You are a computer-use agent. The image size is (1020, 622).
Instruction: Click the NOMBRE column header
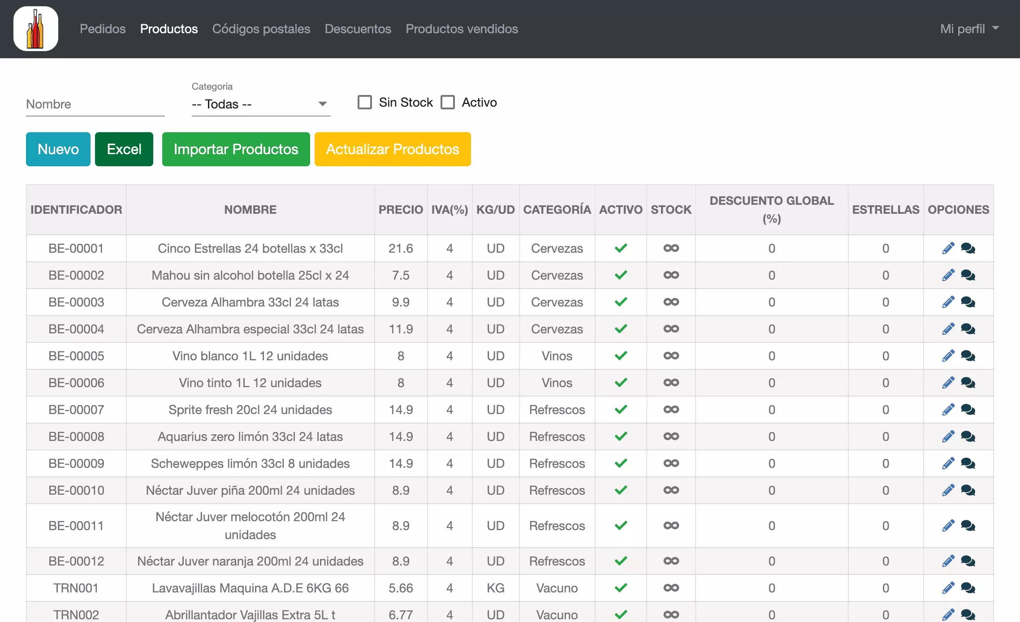[x=251, y=210]
